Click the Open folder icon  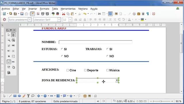click(x=15, y=14)
